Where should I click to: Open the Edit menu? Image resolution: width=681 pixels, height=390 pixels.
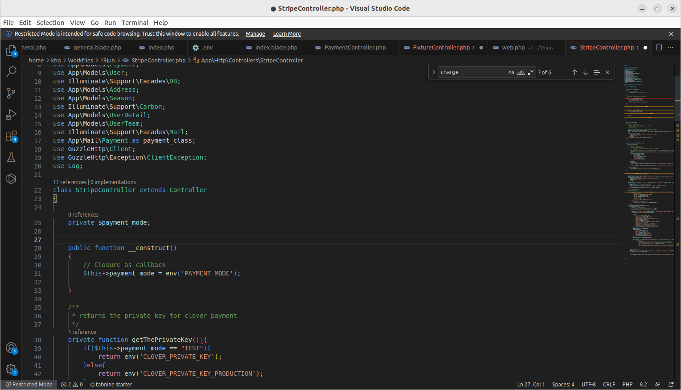coord(25,23)
